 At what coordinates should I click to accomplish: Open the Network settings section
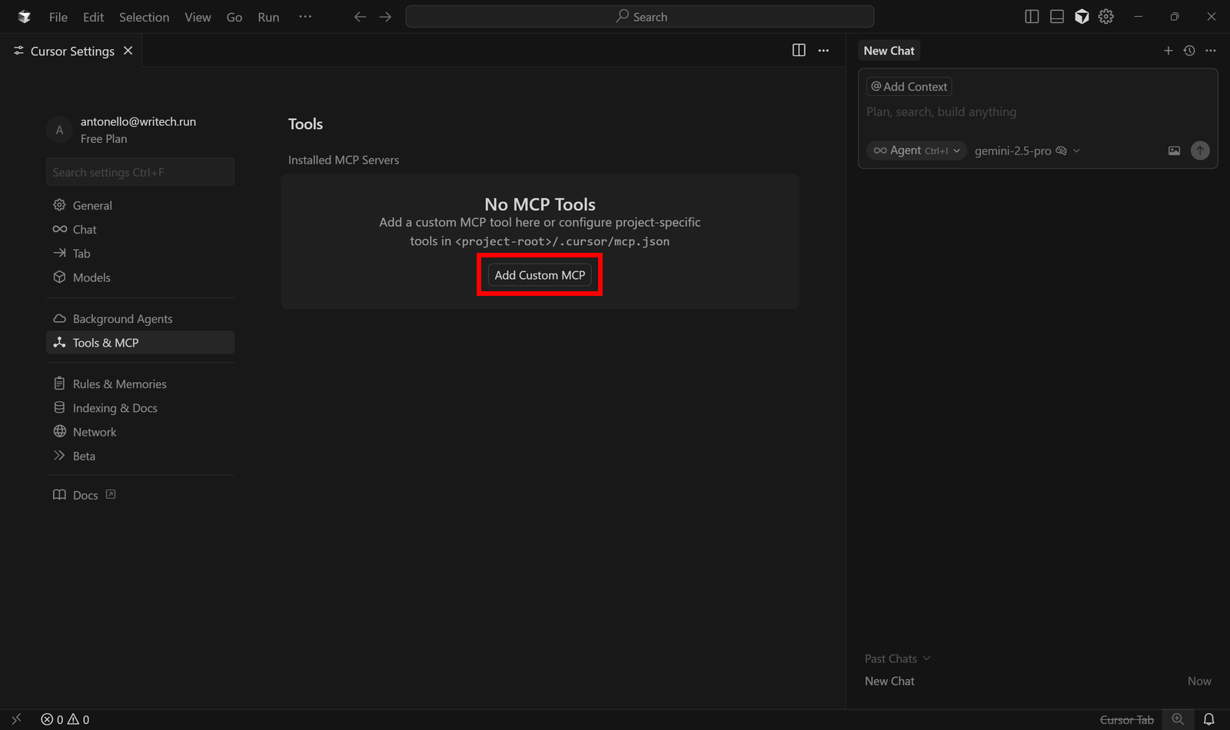click(x=95, y=431)
